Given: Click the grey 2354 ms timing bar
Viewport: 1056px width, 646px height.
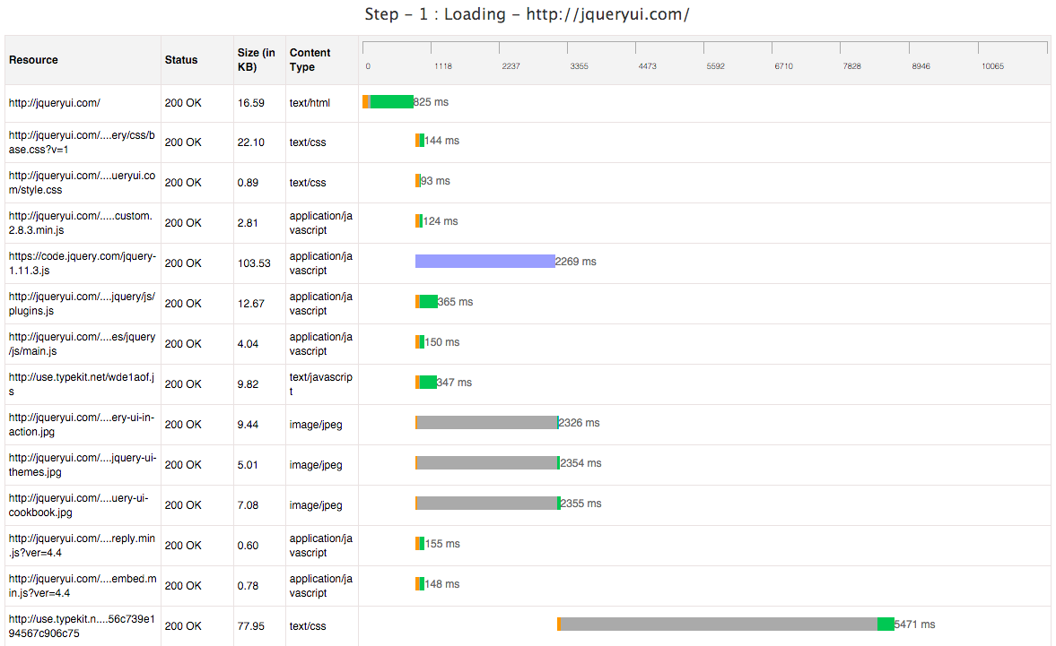Looking at the screenshot, I should pyautogui.click(x=487, y=463).
